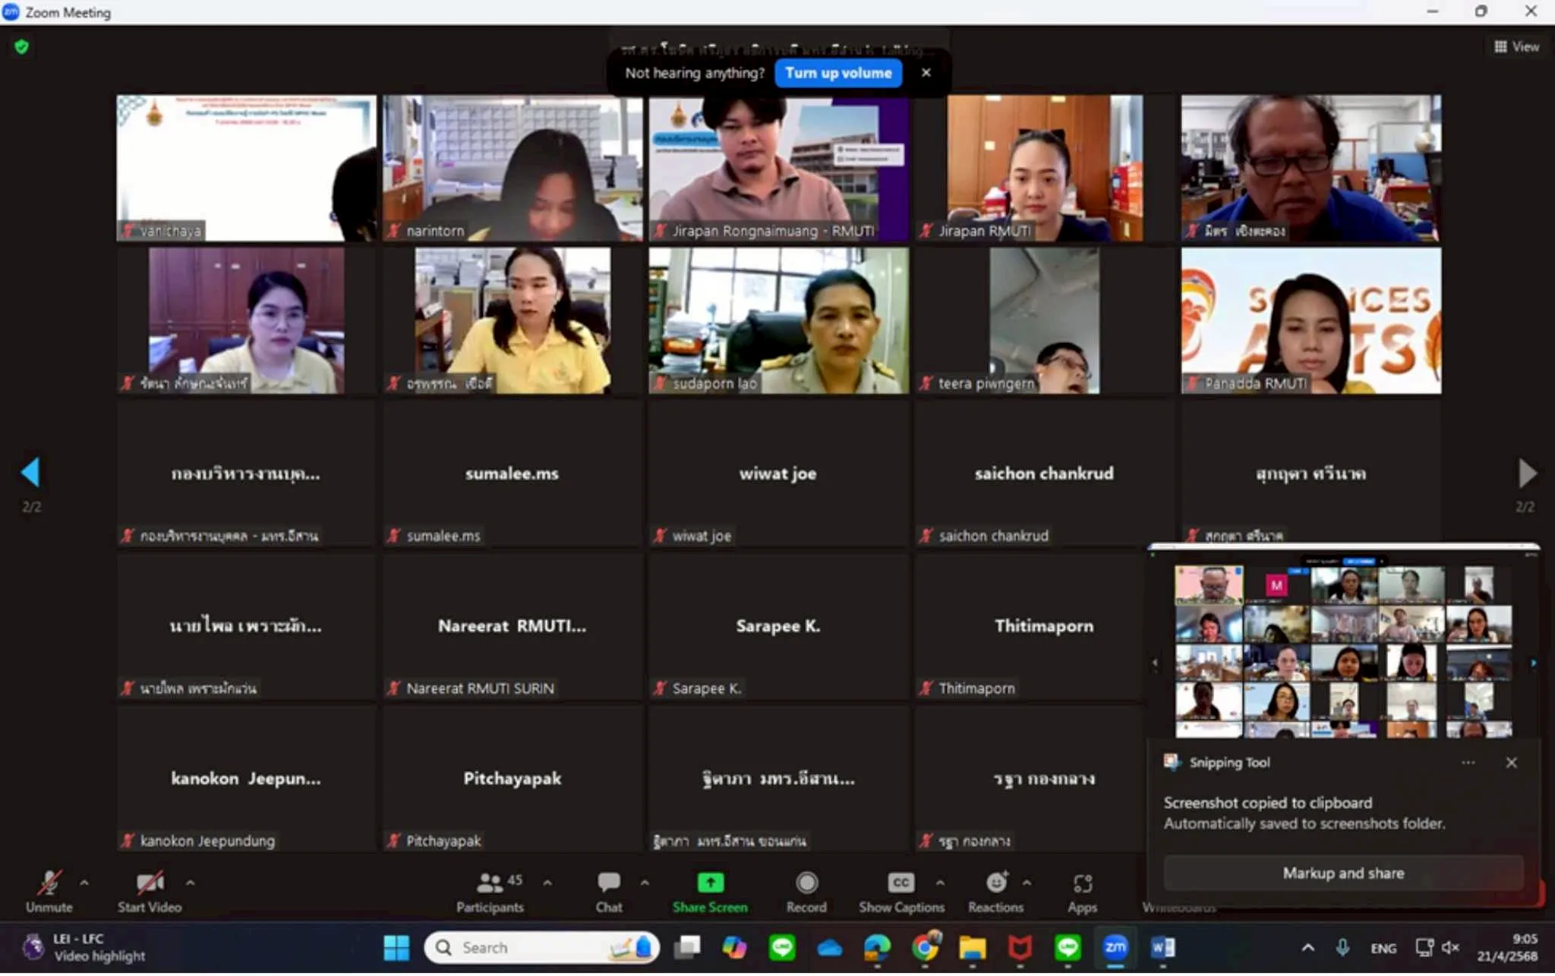Show Captions with CC icon
The width and height of the screenshot is (1555, 976).
(x=901, y=883)
